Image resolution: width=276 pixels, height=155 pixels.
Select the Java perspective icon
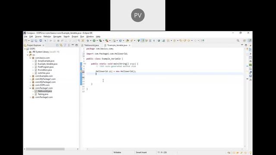[250, 40]
